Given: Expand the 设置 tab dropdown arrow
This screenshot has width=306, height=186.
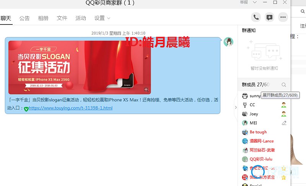Looking at the screenshot, I should pyautogui.click(x=109, y=18).
